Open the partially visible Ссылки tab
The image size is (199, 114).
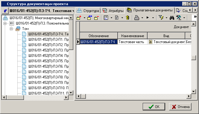pyautogui.click(x=182, y=11)
